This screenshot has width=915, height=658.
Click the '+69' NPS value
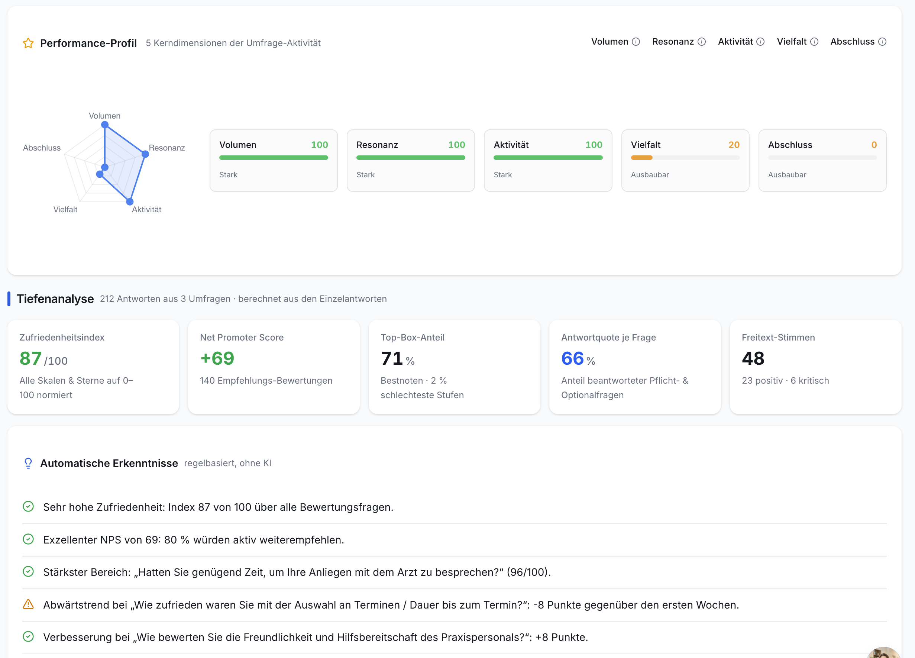coord(217,358)
